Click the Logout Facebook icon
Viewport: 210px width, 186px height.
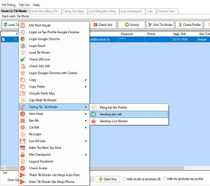coord(23,162)
